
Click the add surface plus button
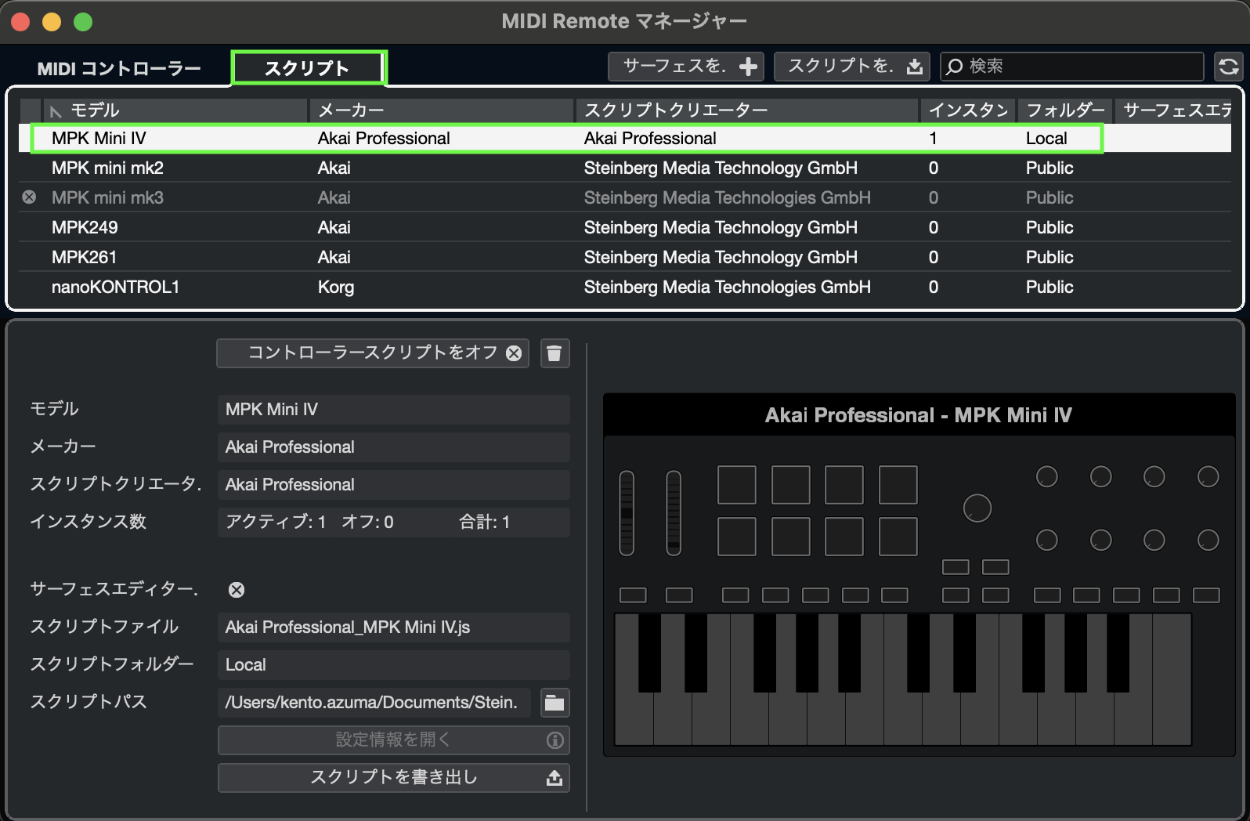tap(685, 67)
